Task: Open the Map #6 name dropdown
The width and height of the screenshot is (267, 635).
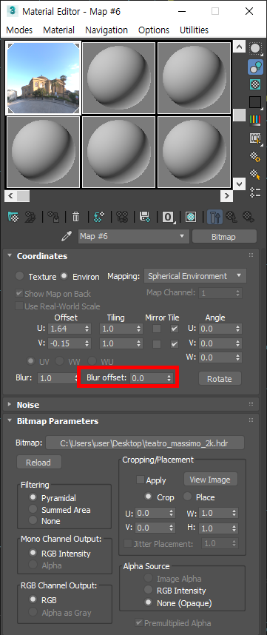Action: (x=133, y=236)
